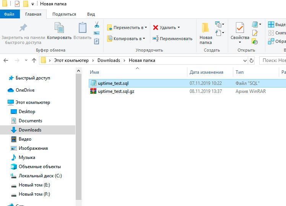This screenshot has width=286, height=206.
Task: Click Downloads in the address path
Action: tap(109, 60)
